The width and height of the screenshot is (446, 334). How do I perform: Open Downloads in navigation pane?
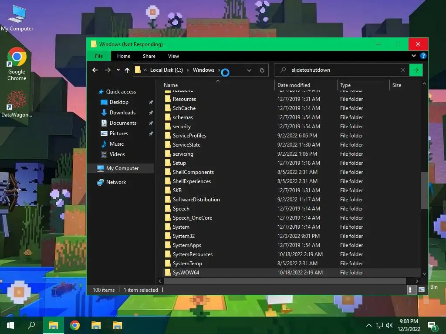click(122, 113)
